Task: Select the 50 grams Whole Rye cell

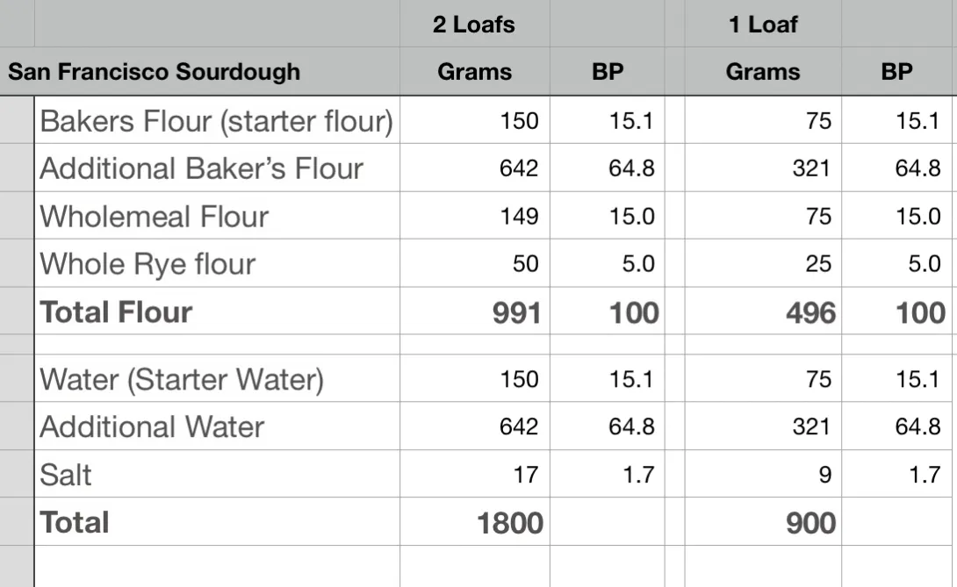Action: tap(525, 263)
